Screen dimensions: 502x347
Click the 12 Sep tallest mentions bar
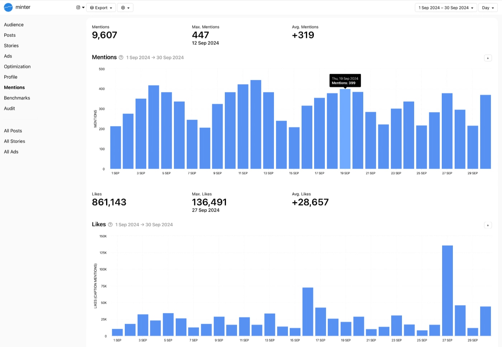click(256, 124)
